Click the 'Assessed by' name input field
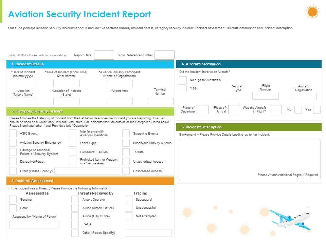The width and height of the screenshot is (326, 244). coord(34,224)
